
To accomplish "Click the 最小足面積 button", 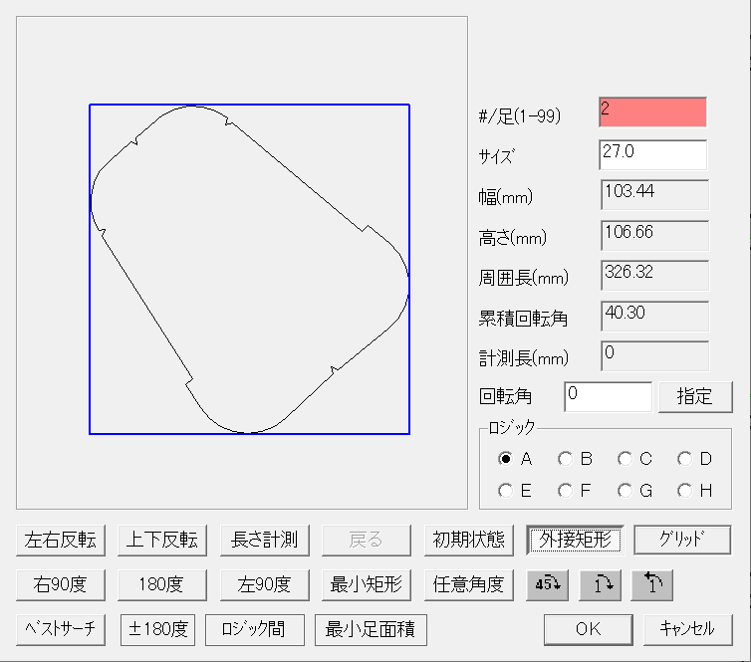I will (x=371, y=629).
